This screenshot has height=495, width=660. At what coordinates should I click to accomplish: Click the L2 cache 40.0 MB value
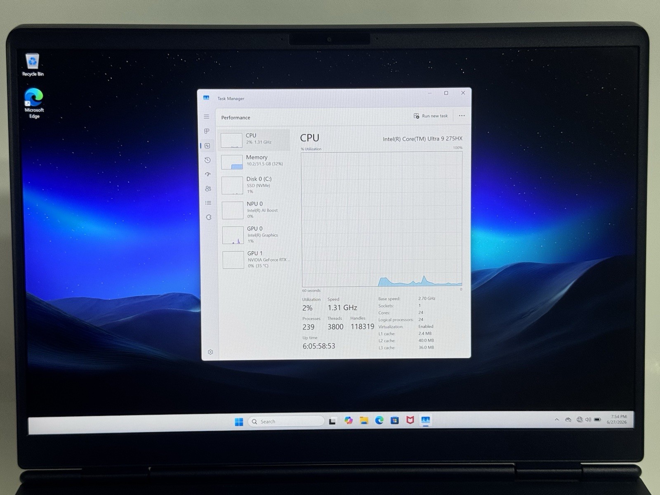[x=426, y=340]
